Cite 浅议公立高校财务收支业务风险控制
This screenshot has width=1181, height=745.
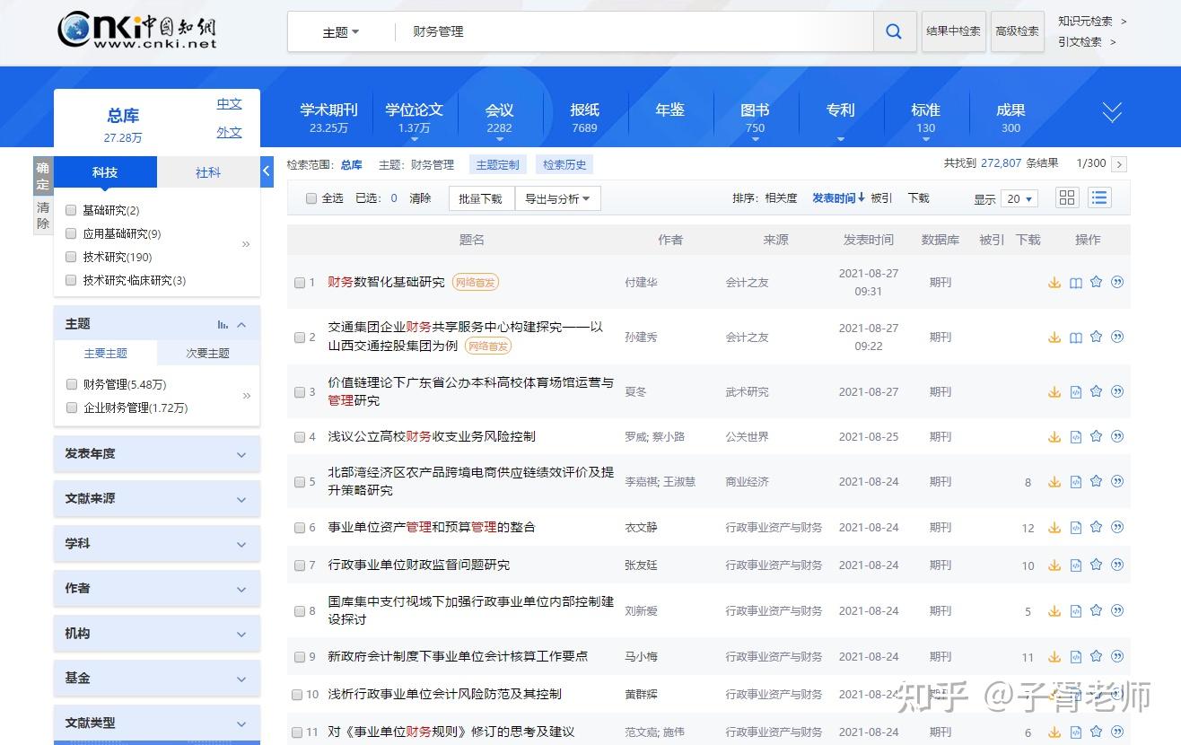pyautogui.click(x=1117, y=437)
